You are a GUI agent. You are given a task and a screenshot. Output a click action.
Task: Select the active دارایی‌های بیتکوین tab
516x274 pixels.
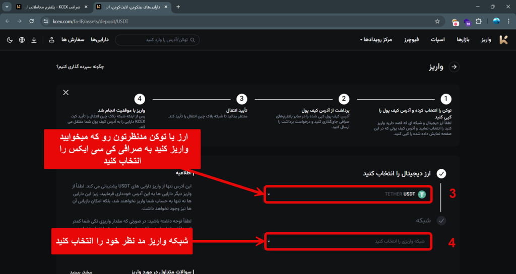click(x=132, y=7)
